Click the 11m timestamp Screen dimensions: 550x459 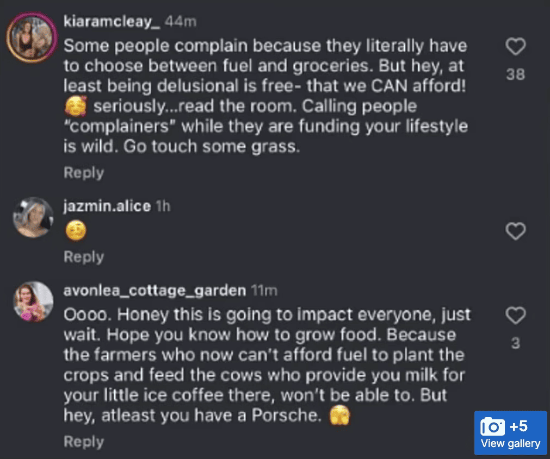tap(264, 291)
